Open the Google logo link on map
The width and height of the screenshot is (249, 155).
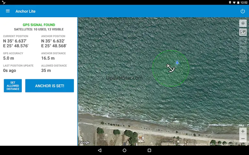tap(84, 143)
